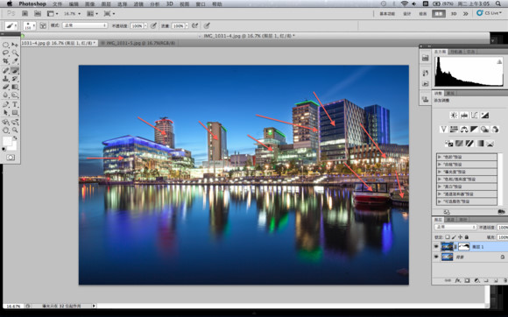Hide the 背景 layer
This screenshot has width=508, height=317.
pyautogui.click(x=436, y=257)
